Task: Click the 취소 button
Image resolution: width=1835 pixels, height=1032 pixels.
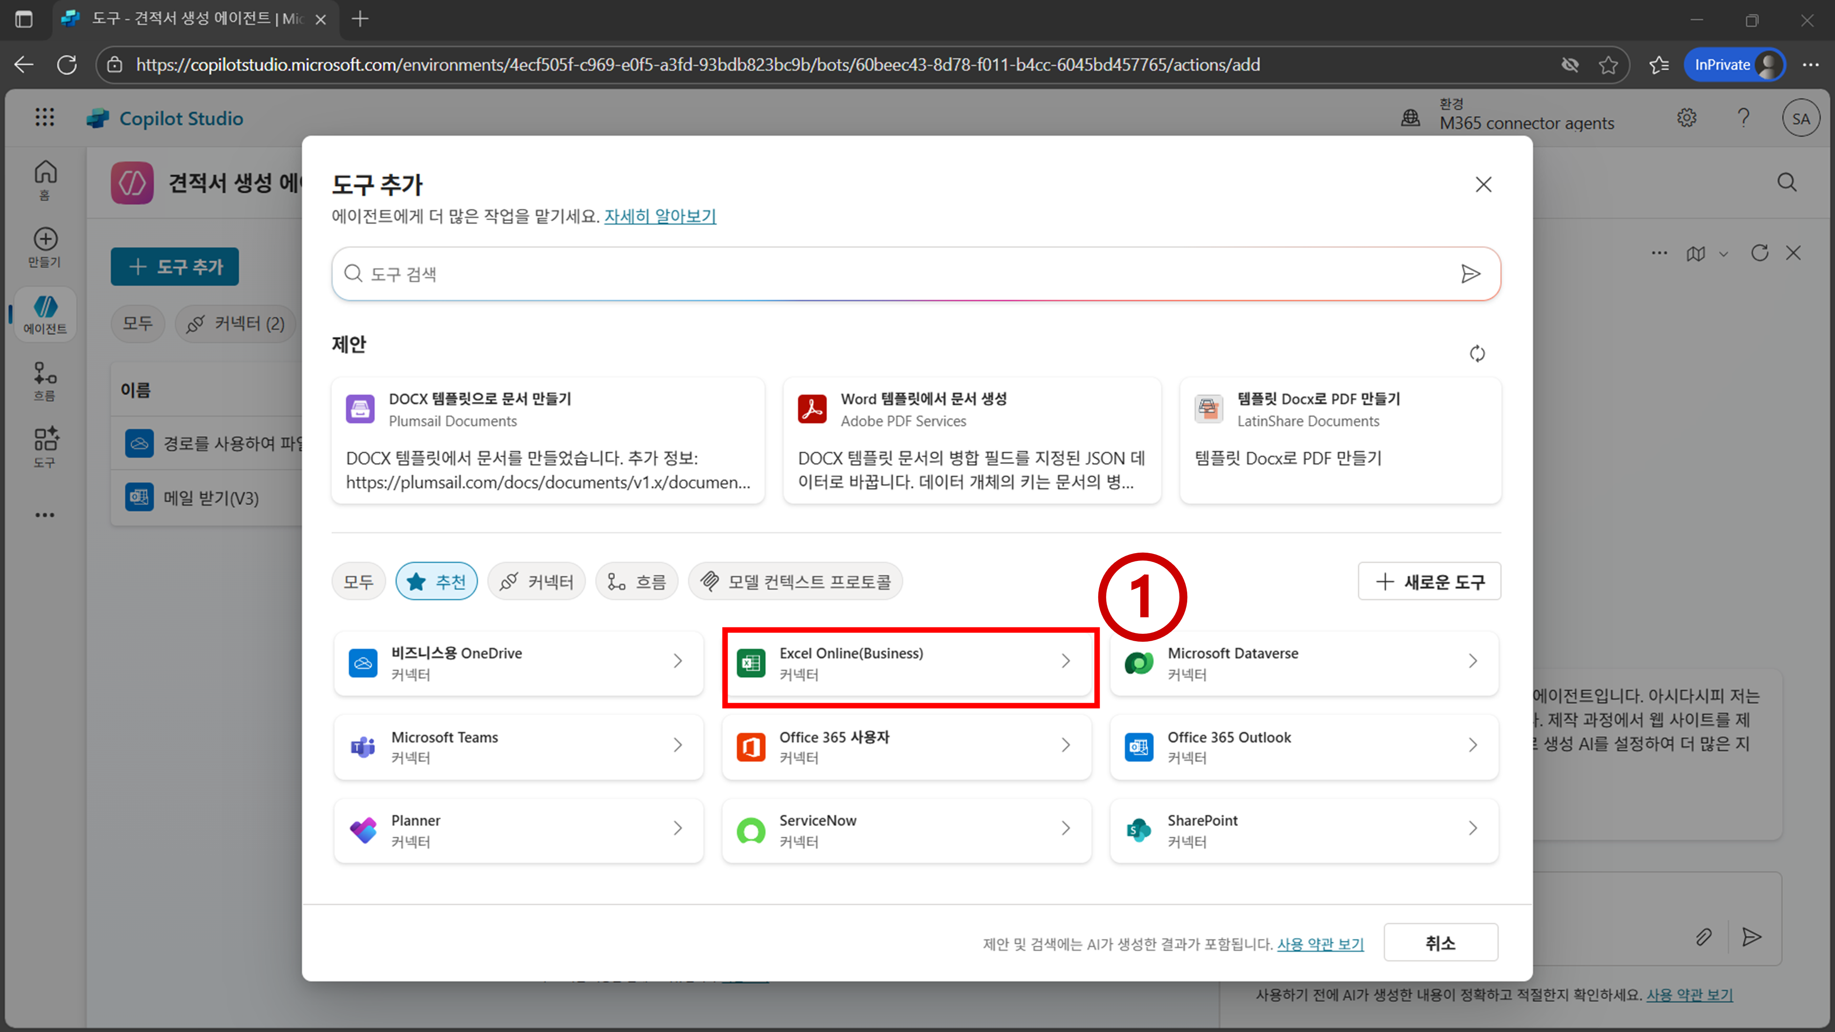Action: 1440,943
